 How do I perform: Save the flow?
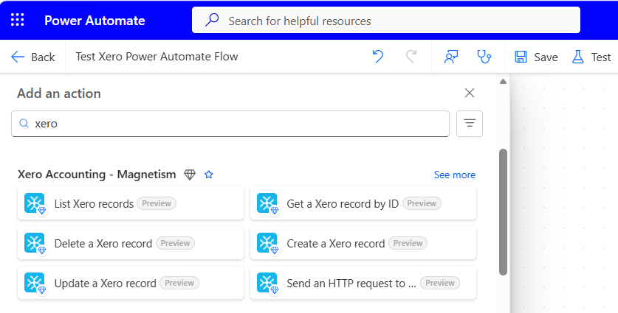[x=537, y=57]
